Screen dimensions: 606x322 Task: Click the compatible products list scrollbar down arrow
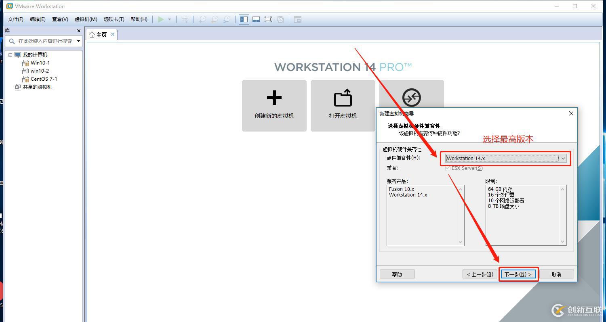coord(460,242)
